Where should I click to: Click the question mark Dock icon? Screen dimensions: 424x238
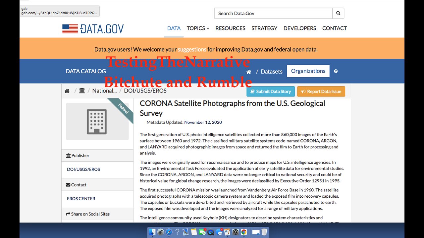point(177,232)
